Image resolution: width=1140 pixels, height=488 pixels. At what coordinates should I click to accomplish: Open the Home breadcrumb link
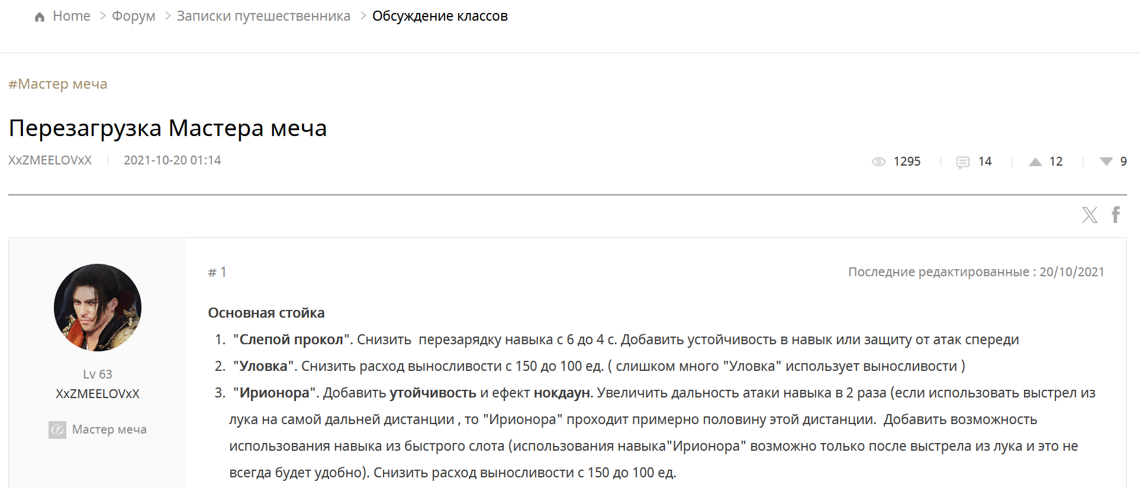click(x=72, y=16)
